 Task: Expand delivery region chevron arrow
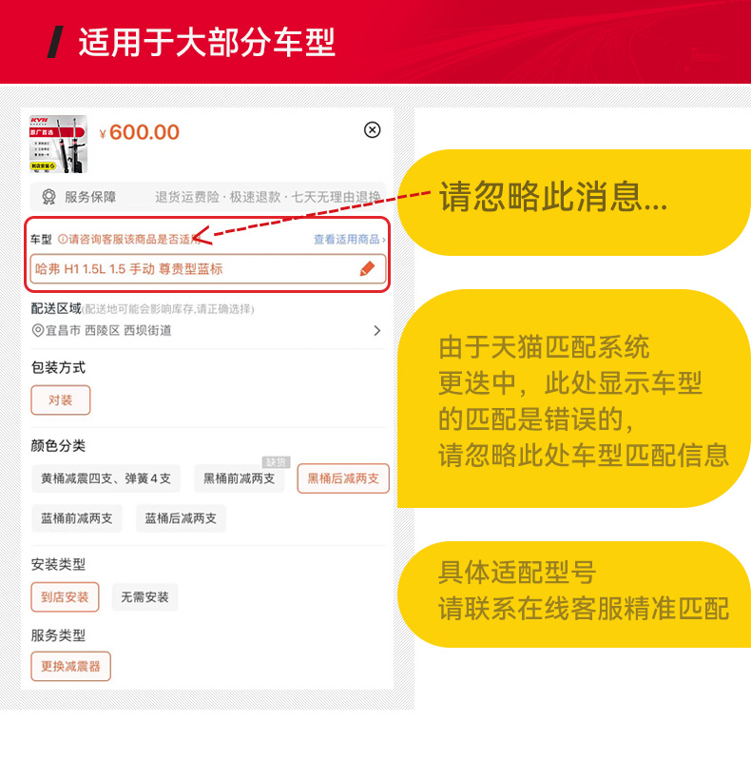377,330
